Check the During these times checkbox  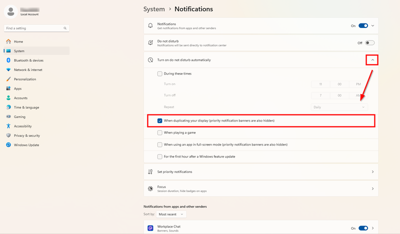click(159, 73)
